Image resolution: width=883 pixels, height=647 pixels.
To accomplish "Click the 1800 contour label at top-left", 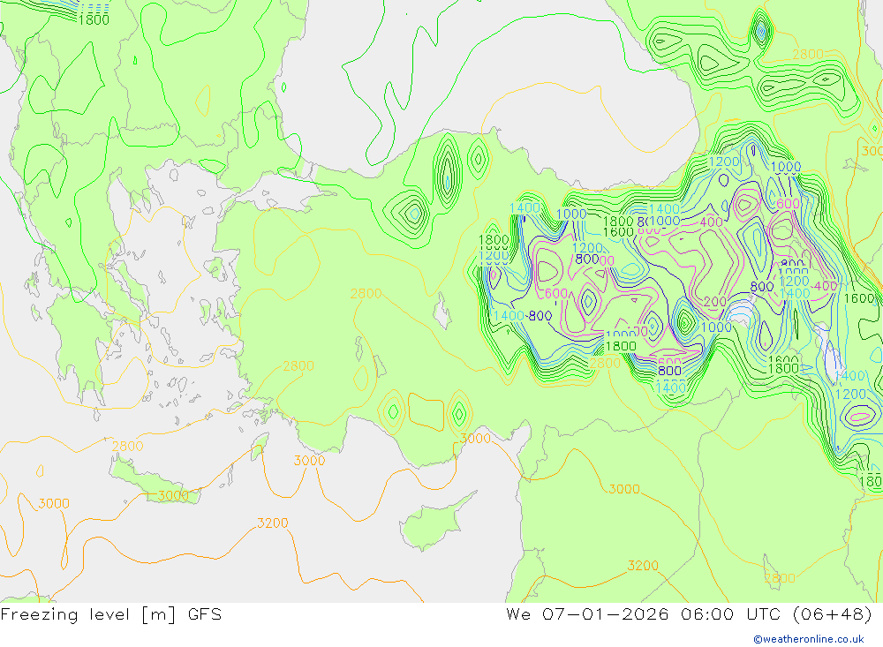I will tap(94, 20).
